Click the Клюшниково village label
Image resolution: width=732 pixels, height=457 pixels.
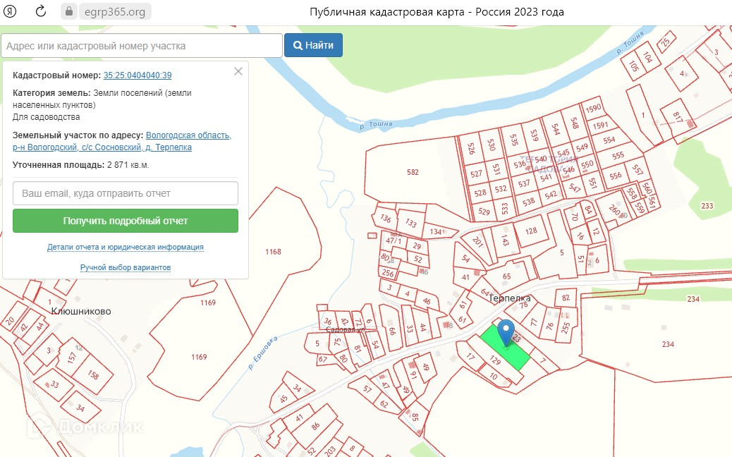click(81, 311)
